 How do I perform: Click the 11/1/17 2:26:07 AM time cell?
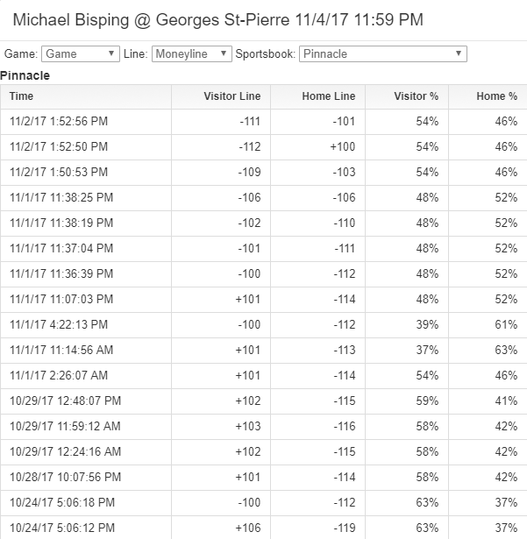click(x=59, y=375)
